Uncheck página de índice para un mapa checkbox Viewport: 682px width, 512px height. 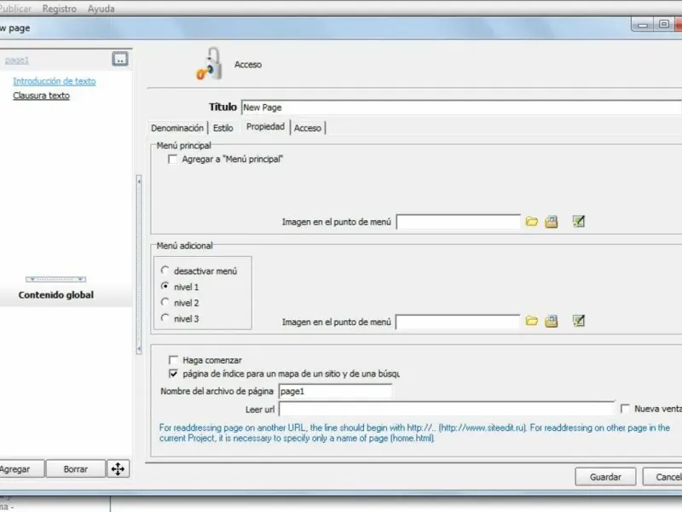coord(173,374)
